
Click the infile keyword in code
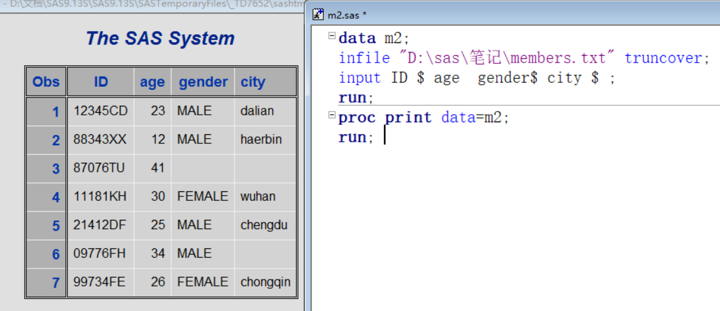(364, 58)
